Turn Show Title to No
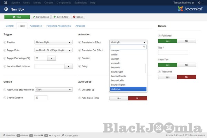The height and width of the screenshot is (138, 207). pyautogui.click(x=186, y=65)
